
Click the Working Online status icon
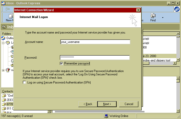pyautogui.click(x=106, y=116)
